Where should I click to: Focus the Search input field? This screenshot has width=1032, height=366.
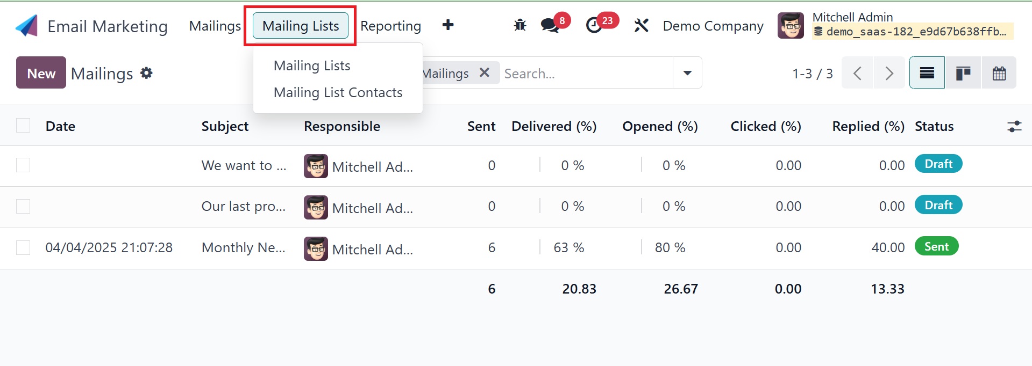(x=586, y=73)
